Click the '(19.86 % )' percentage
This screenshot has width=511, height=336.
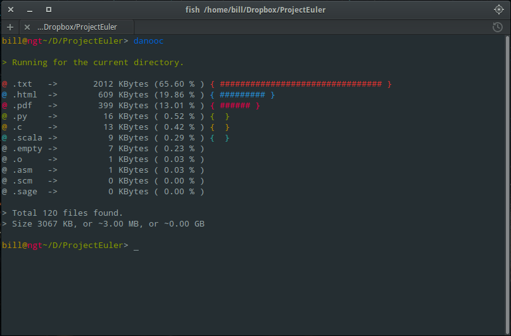pyautogui.click(x=179, y=95)
